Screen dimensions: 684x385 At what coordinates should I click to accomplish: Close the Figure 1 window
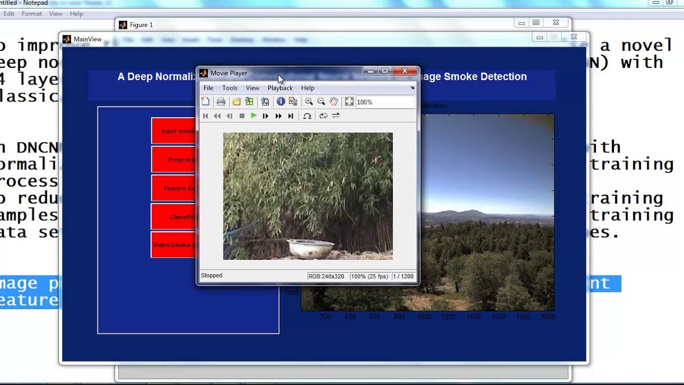click(556, 22)
